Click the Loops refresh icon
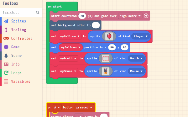 [x=6, y=73]
